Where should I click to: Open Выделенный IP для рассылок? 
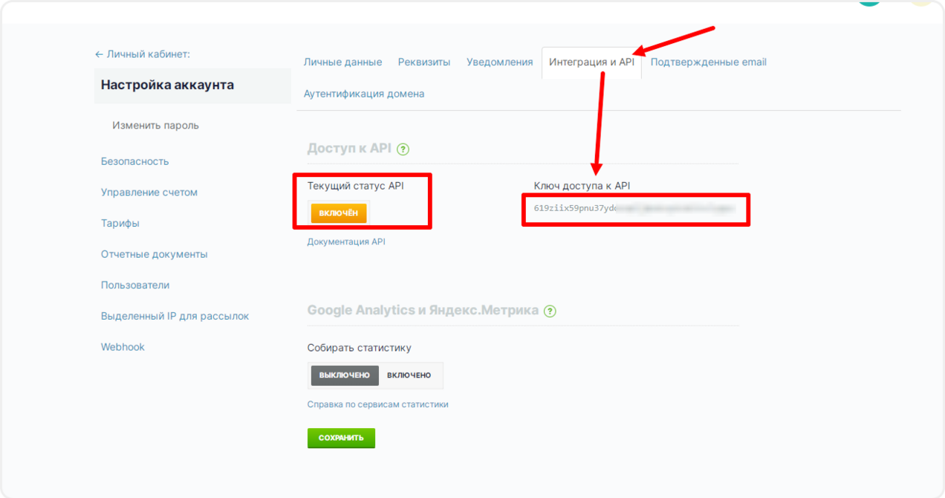(x=175, y=316)
